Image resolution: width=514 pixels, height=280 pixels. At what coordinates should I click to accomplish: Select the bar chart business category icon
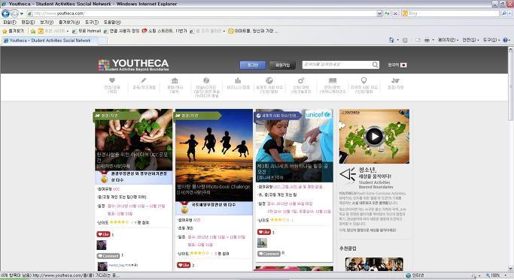pyautogui.click(x=238, y=80)
